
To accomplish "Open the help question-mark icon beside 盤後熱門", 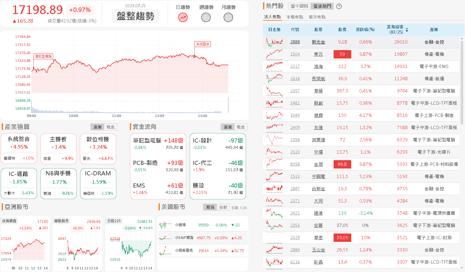I will point(339,6).
